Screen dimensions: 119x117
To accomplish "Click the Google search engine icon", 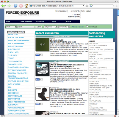I will coord(91,6).
